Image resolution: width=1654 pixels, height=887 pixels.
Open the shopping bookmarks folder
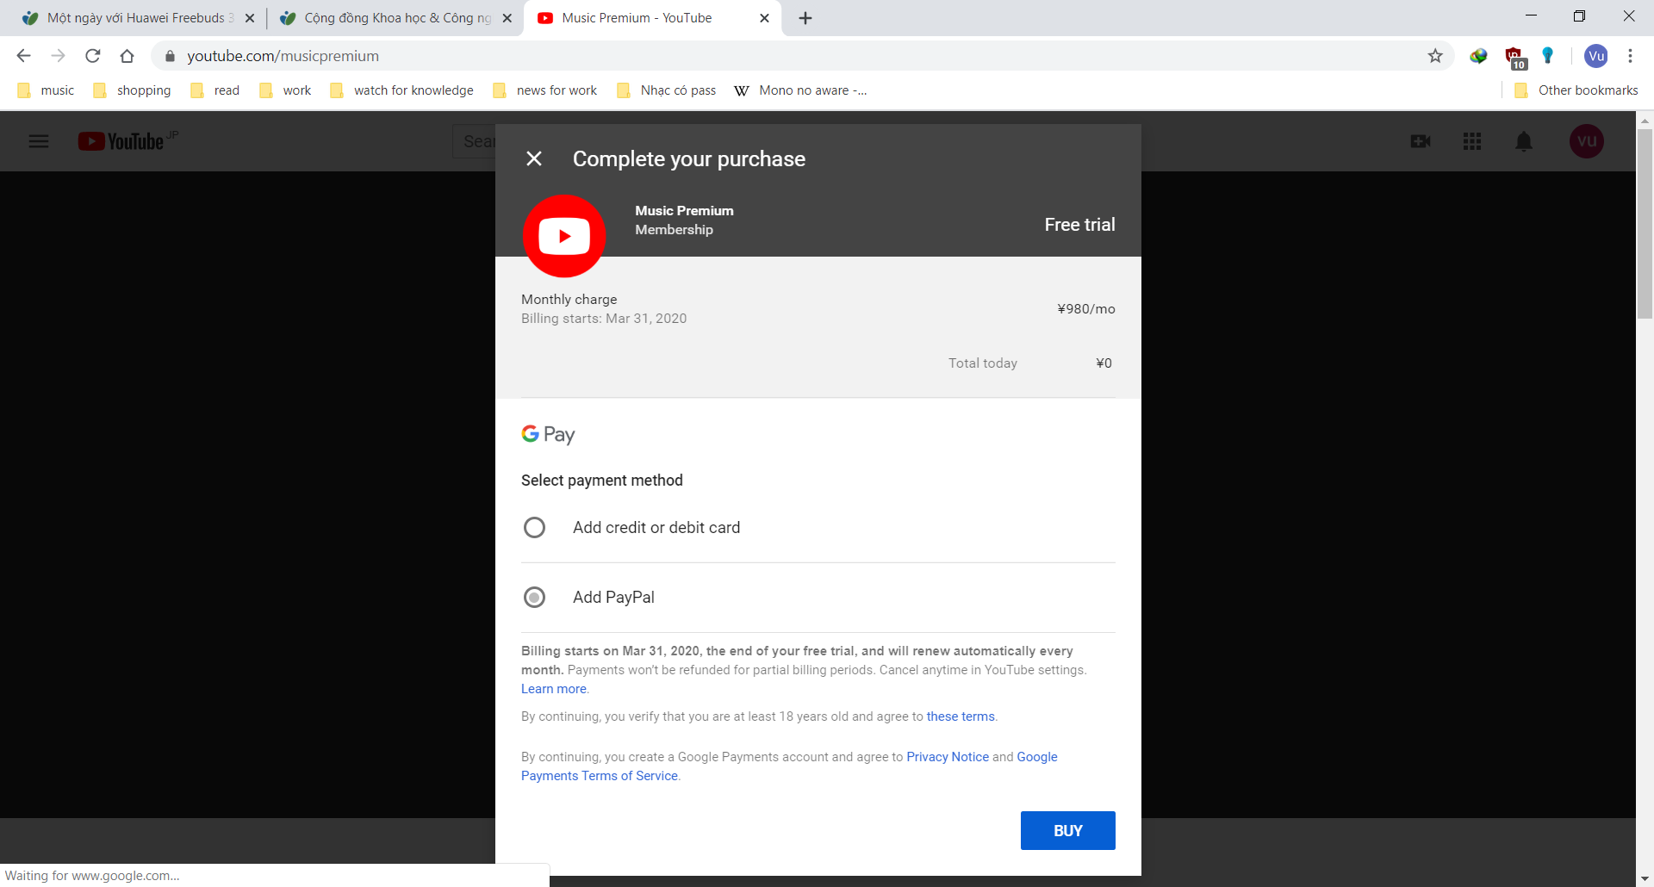pyautogui.click(x=143, y=90)
